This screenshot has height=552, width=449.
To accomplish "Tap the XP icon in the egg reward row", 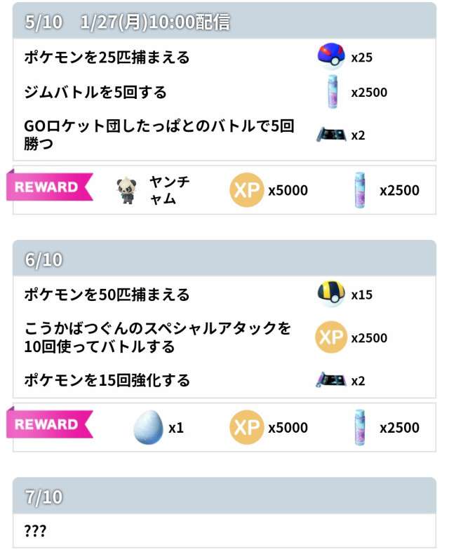I will (246, 427).
